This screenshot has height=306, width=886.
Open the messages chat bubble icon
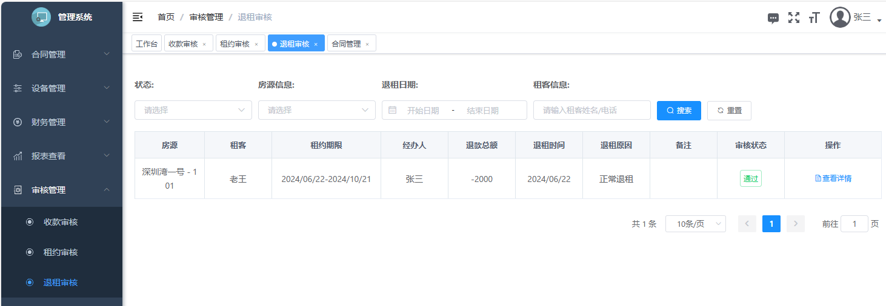click(773, 18)
